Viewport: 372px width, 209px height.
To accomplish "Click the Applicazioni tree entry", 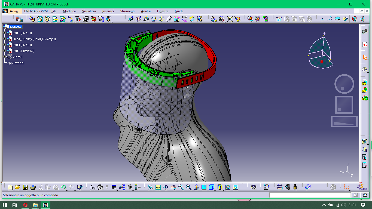I will [x=16, y=63].
